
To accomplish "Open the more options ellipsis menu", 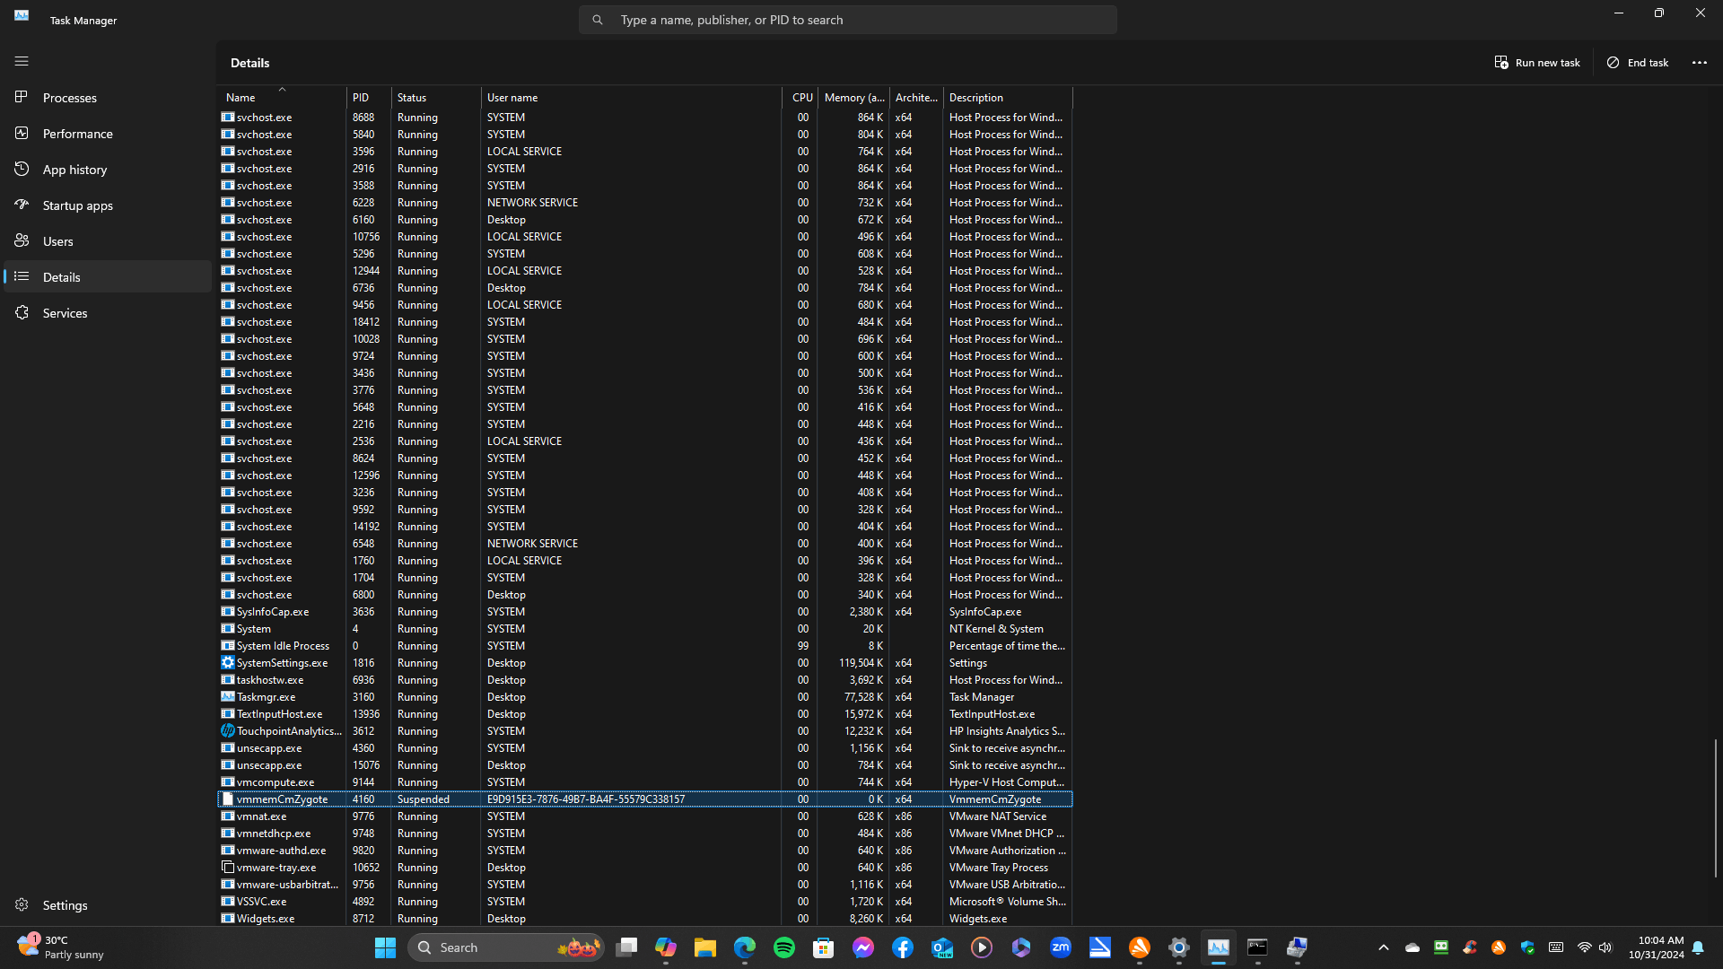I will [1700, 63].
